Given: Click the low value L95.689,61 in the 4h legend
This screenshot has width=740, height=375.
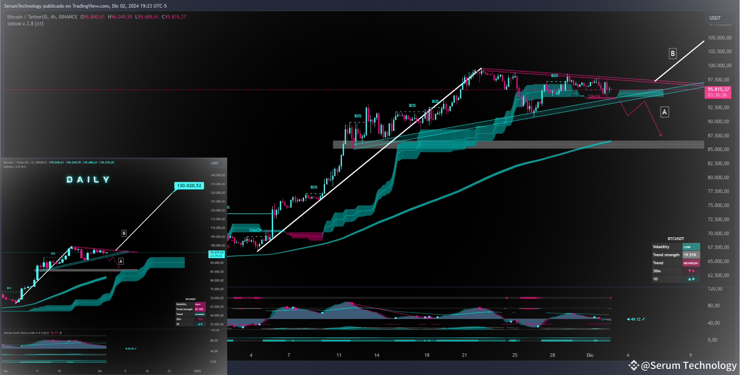Looking at the screenshot, I should (x=147, y=17).
